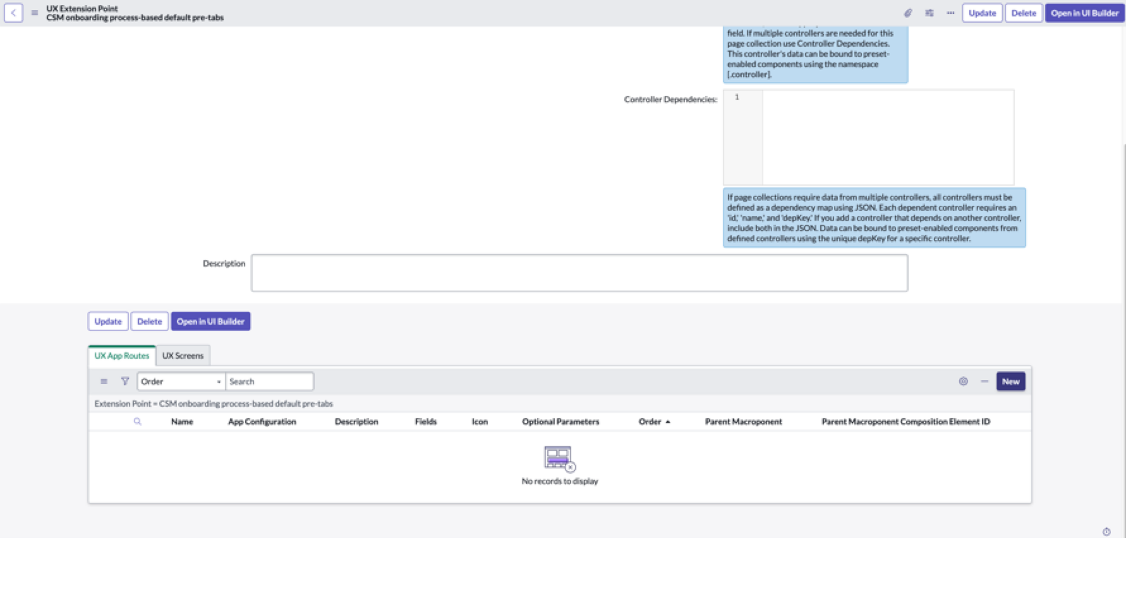
Task: Toggle column search magnifier icon
Action: tap(137, 421)
